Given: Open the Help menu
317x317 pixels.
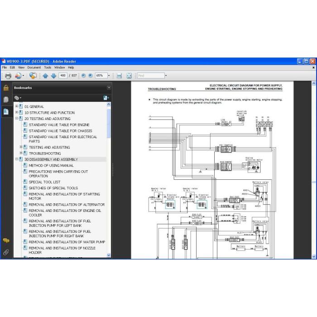Looking at the screenshot, I should pos(71,67).
